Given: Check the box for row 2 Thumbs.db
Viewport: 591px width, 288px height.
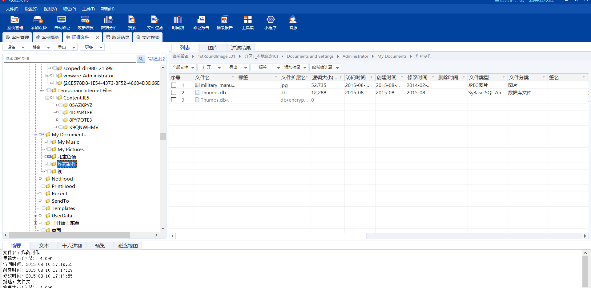Looking at the screenshot, I should 174,92.
